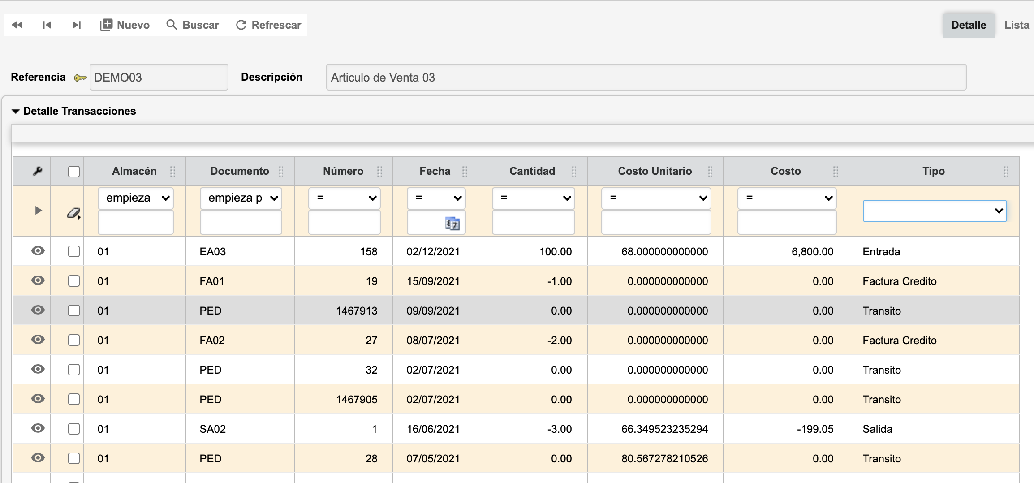1034x483 pixels.
Task: Click the rewind double-arrow navigation icon
Action: [17, 25]
